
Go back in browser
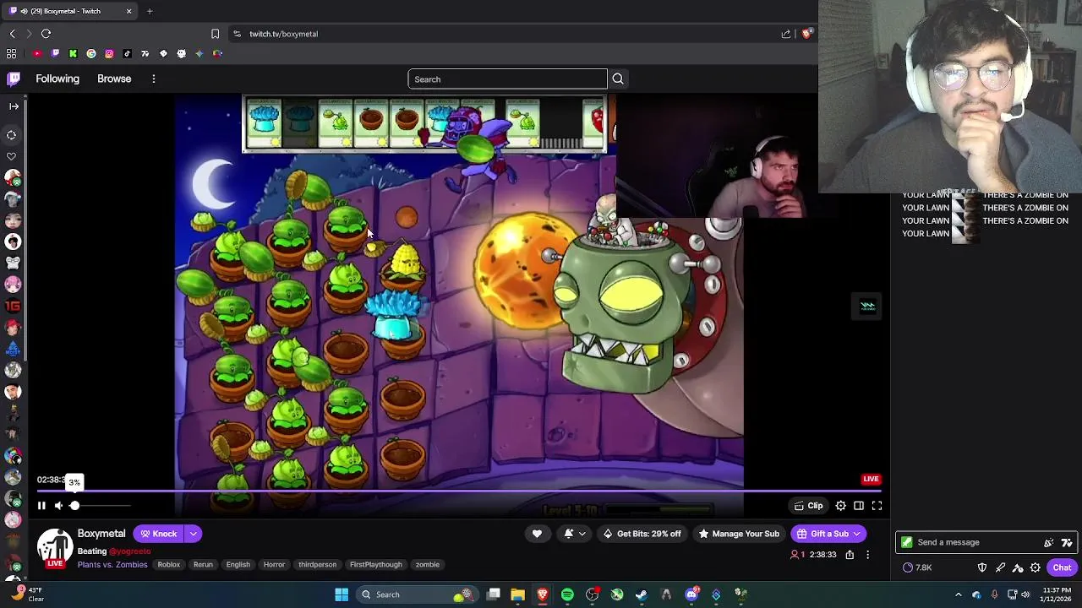tap(12, 34)
